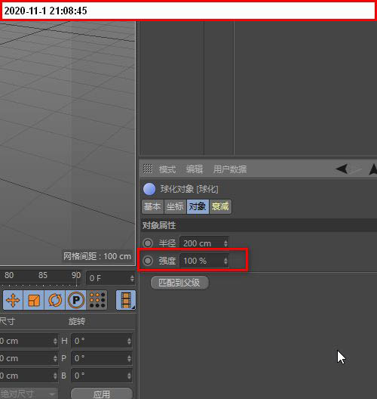Go back with the left arrow icon
Screen dimensions: 377x399
point(342,169)
